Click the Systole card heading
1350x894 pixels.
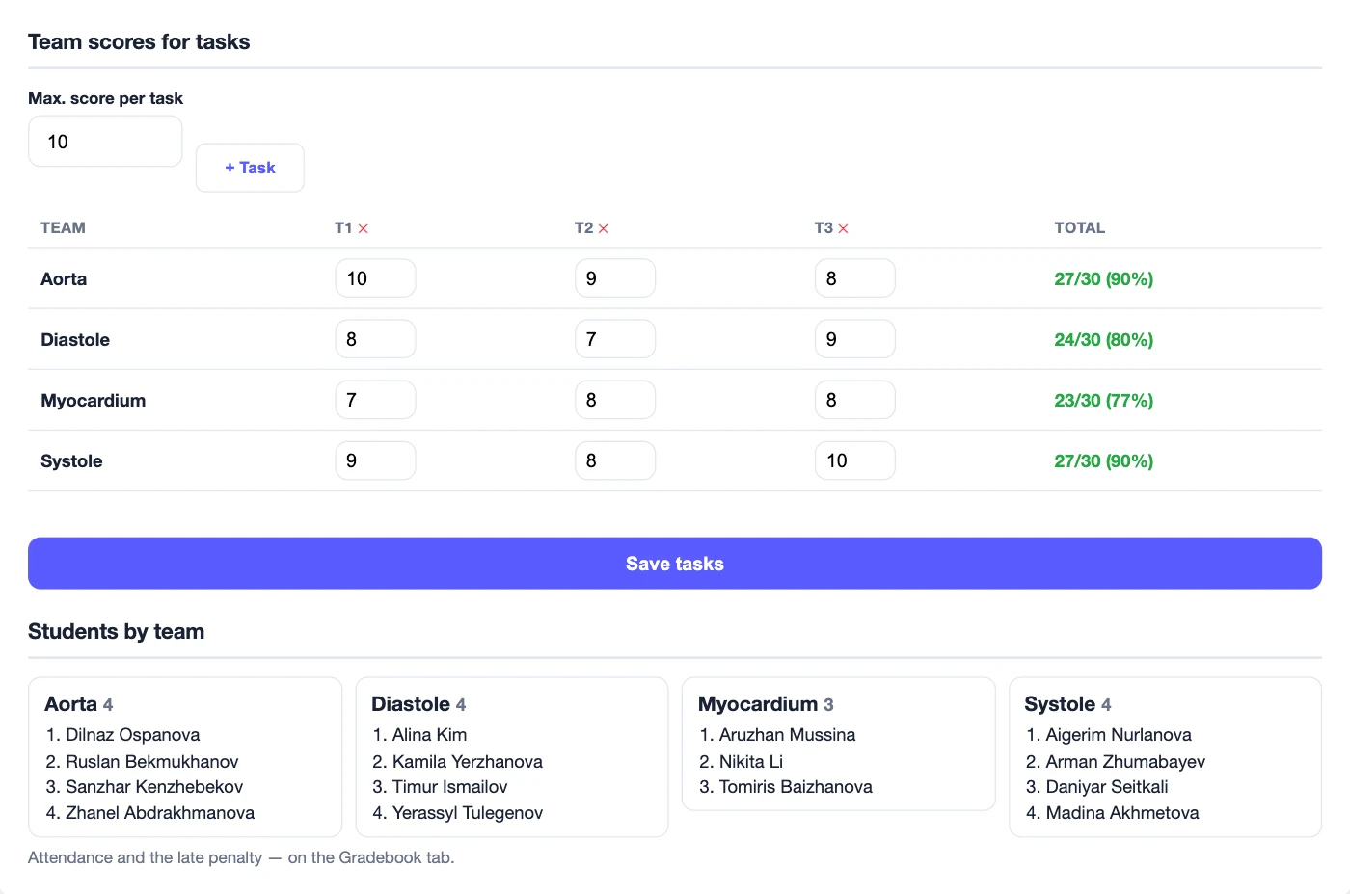click(x=1067, y=704)
